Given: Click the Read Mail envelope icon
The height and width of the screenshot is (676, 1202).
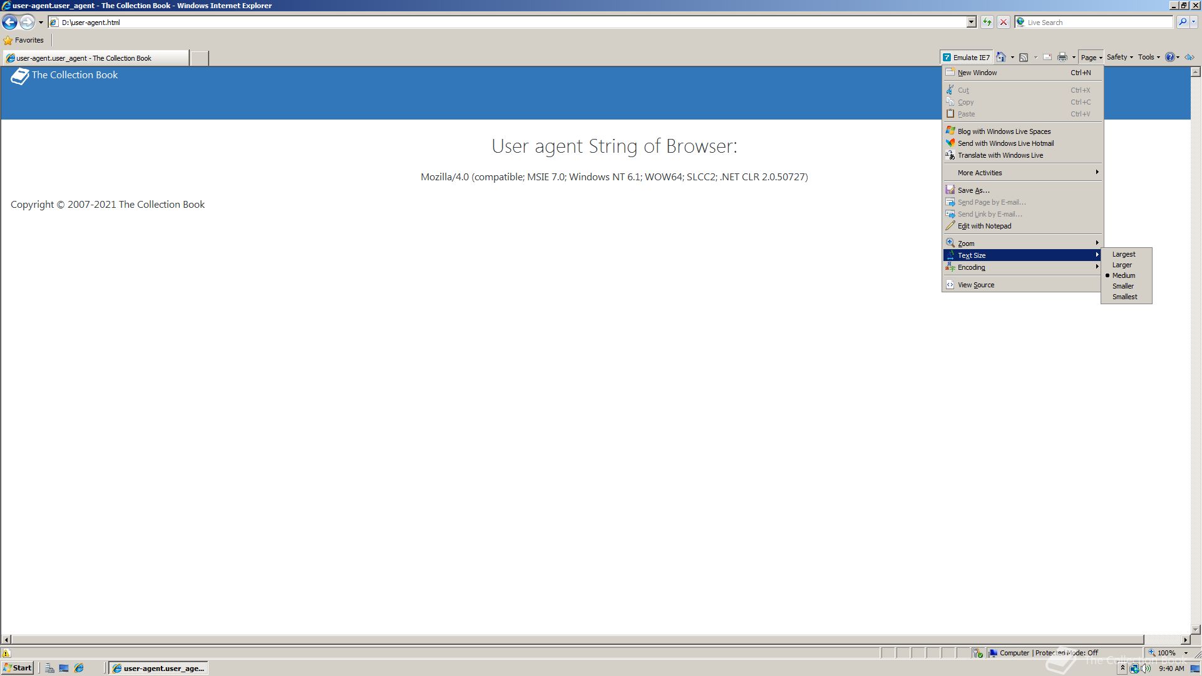Looking at the screenshot, I should (x=1047, y=58).
